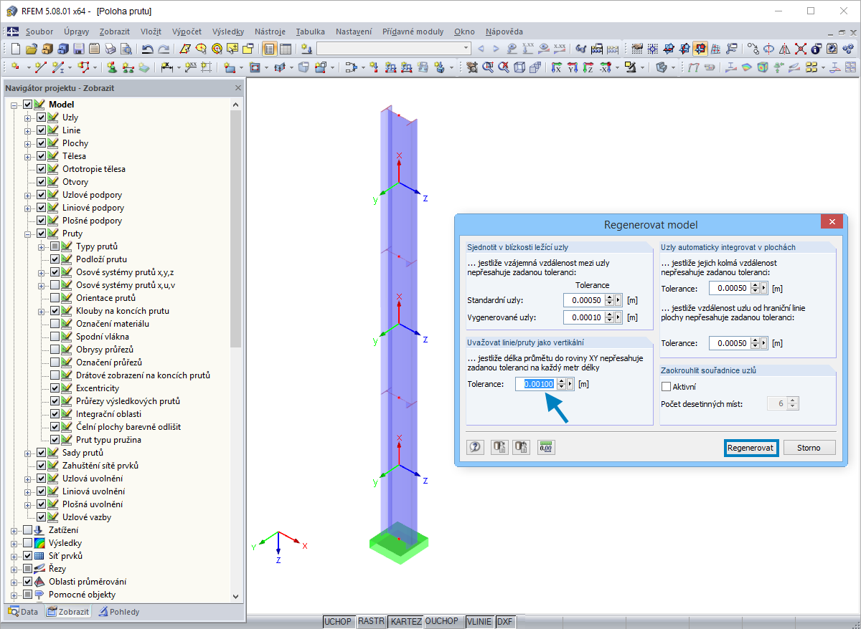
Task: Click the Storno button
Action: (809, 448)
